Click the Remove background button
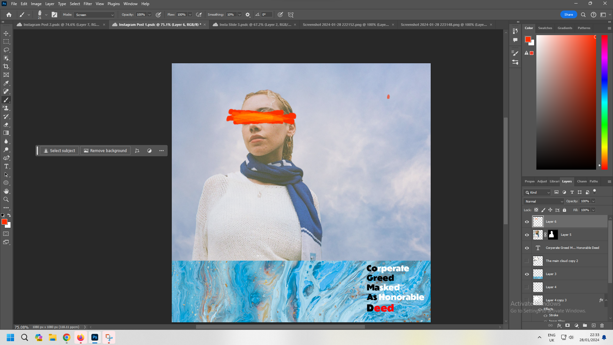The height and width of the screenshot is (345, 613). tap(105, 150)
